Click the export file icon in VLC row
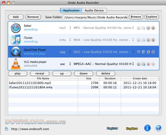The height and width of the screenshot is (135, 166). click(143, 64)
